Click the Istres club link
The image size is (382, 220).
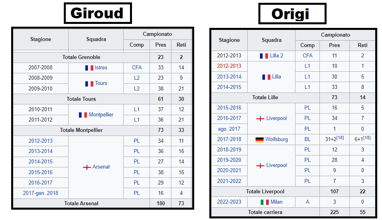101,68
